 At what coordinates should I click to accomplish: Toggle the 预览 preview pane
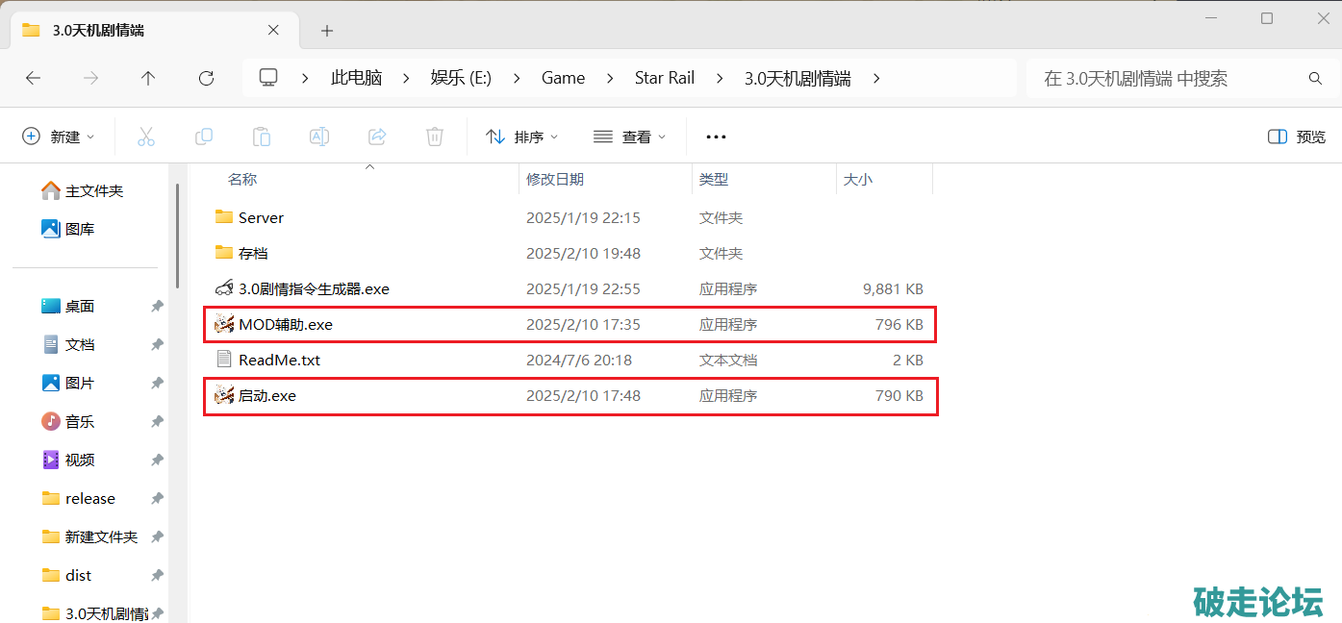click(x=1297, y=137)
